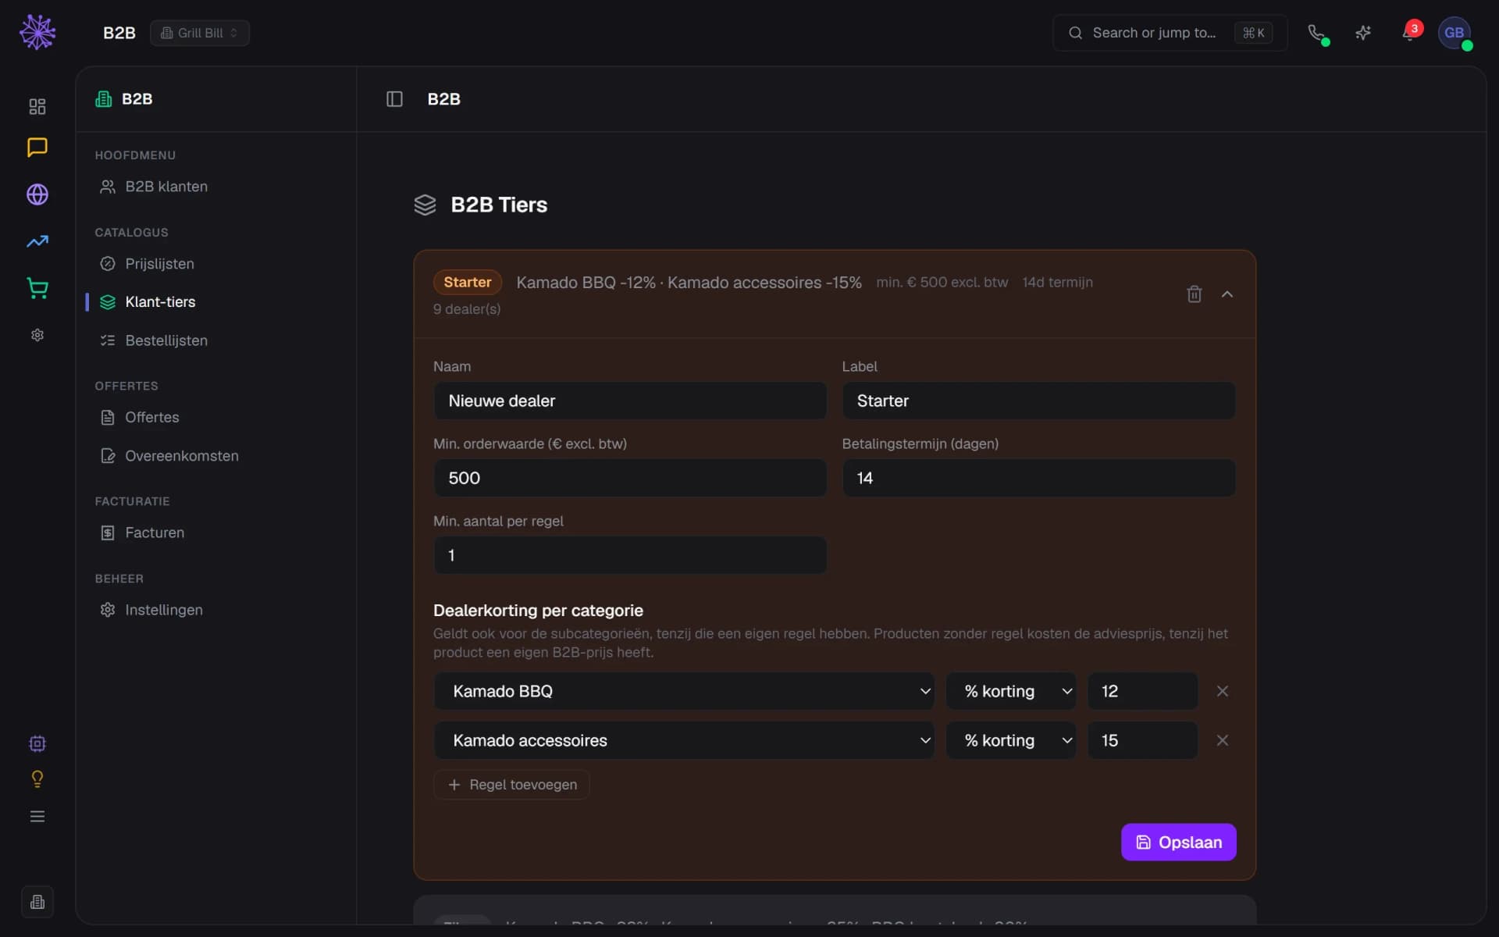This screenshot has width=1499, height=937.
Task: Edit the Label field Starter
Action: [1038, 401]
